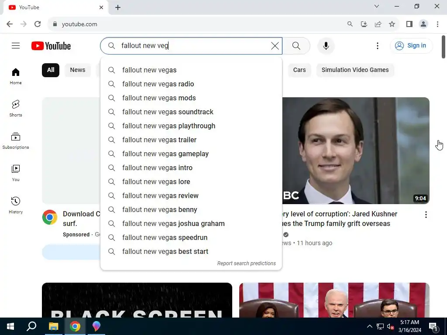Screen dimensions: 447x335
Task: Open the tab search dropdown chevron
Action: pyautogui.click(x=377, y=6)
